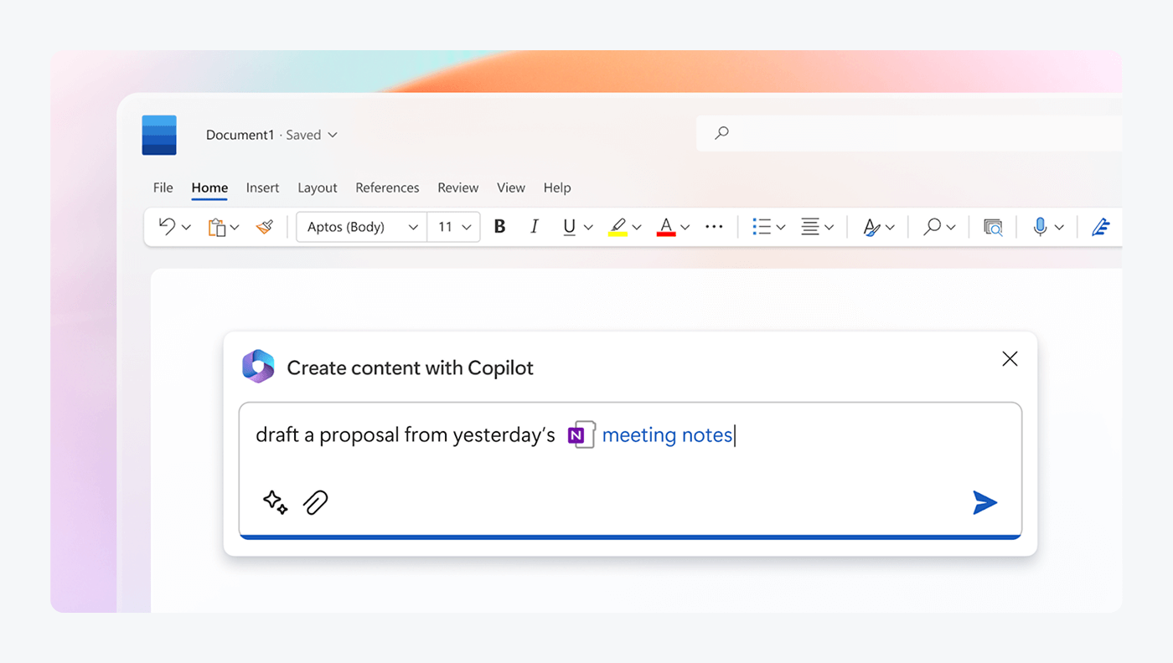Open the font size 11 dropdown
Screen dimensions: 1173x663
(454, 227)
